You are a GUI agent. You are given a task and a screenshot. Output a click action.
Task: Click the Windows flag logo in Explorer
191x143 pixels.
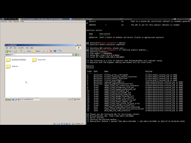pyautogui.click(x=78, y=48)
